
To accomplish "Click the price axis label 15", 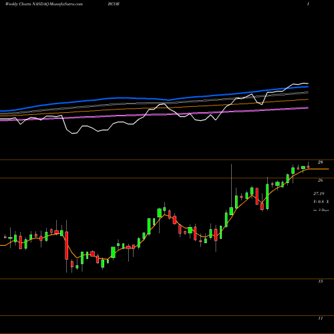I will [320, 281].
